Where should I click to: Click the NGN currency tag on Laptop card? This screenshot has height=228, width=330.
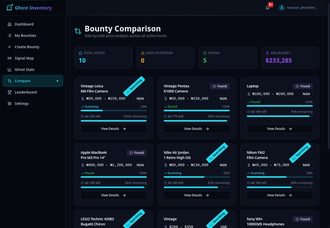[306, 94]
